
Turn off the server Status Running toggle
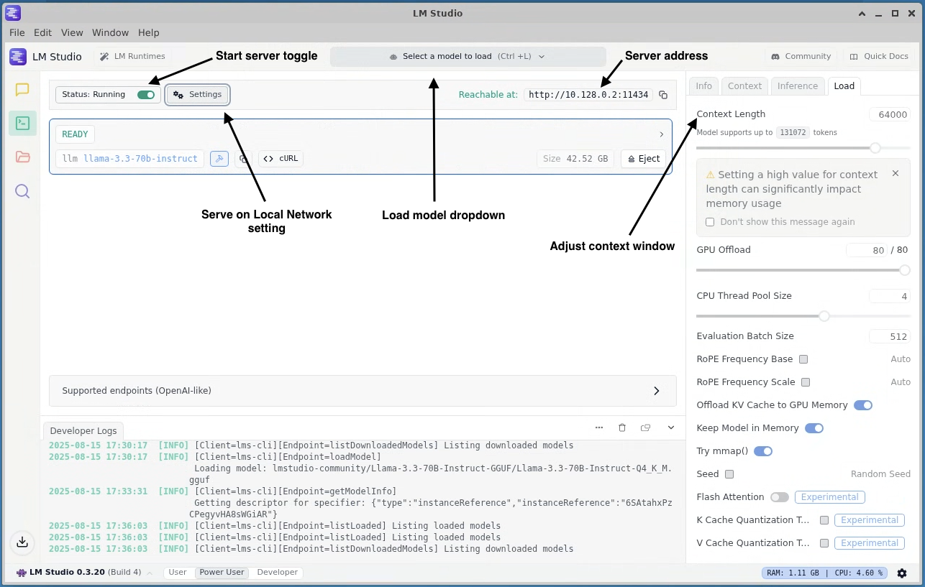[146, 94]
